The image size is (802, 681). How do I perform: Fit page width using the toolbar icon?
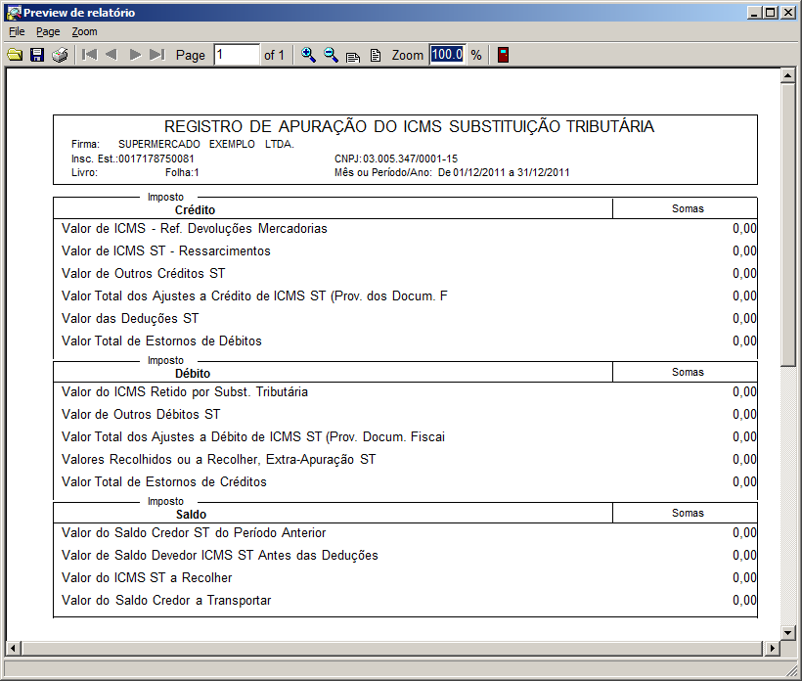click(353, 56)
